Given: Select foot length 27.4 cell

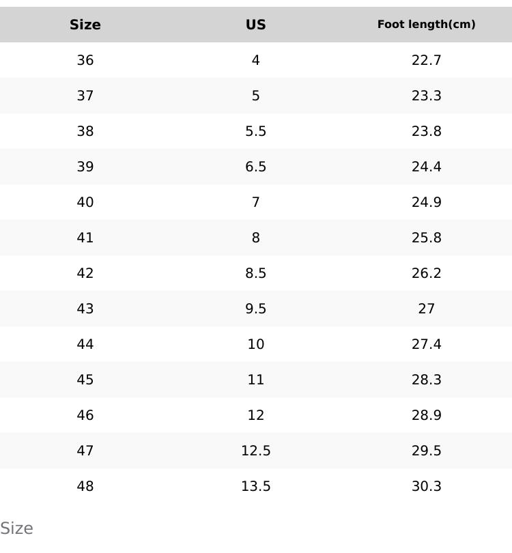Looking at the screenshot, I should (x=427, y=344).
